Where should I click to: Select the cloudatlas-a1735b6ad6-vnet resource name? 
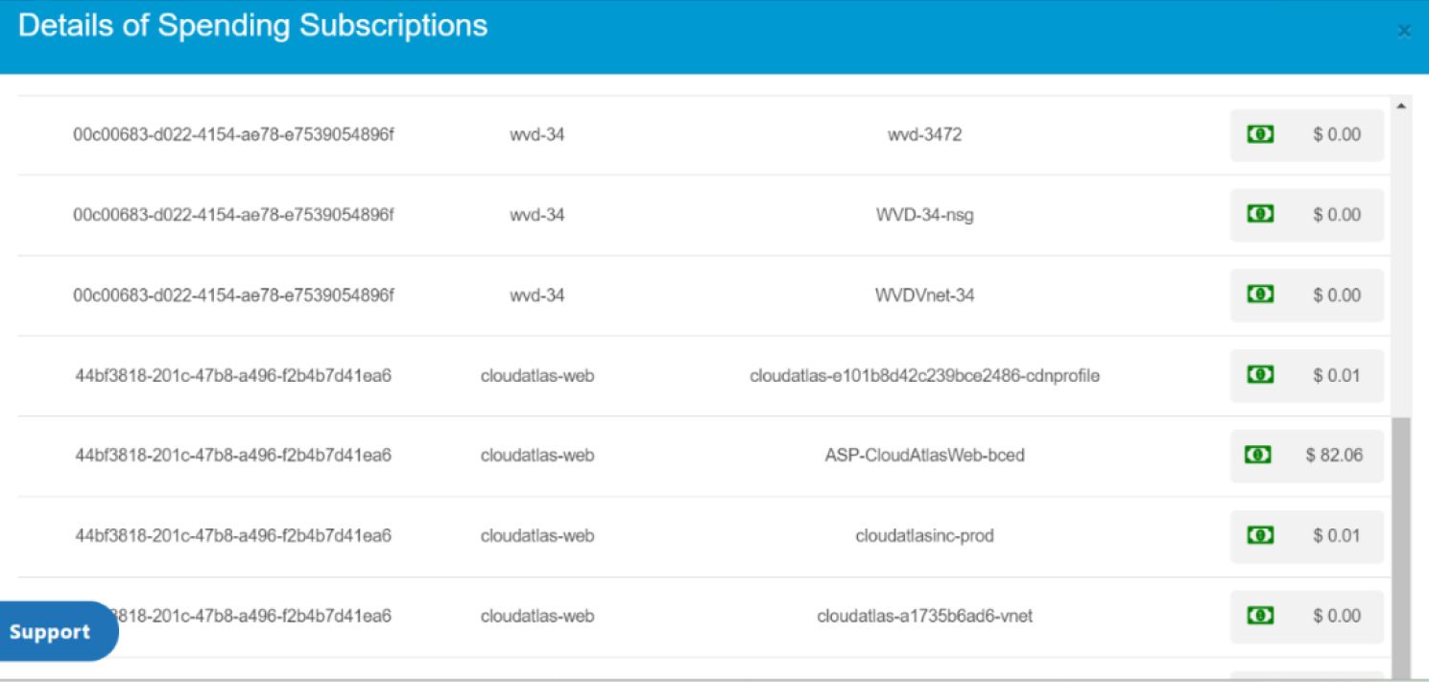924,616
